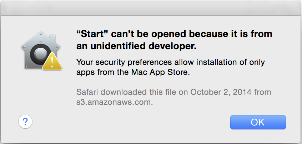Click the blue OK button
The height and width of the screenshot is (144, 302).
coord(258,122)
